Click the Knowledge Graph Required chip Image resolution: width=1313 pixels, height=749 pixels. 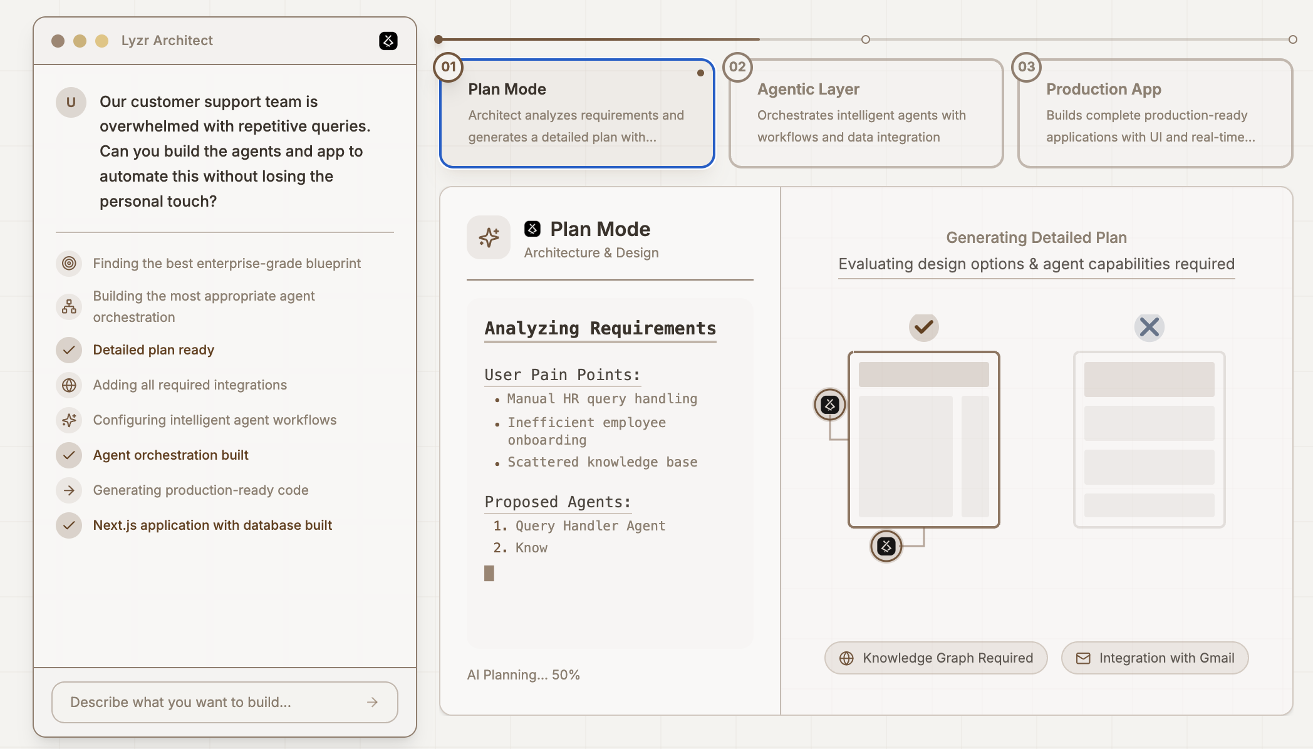(x=935, y=658)
